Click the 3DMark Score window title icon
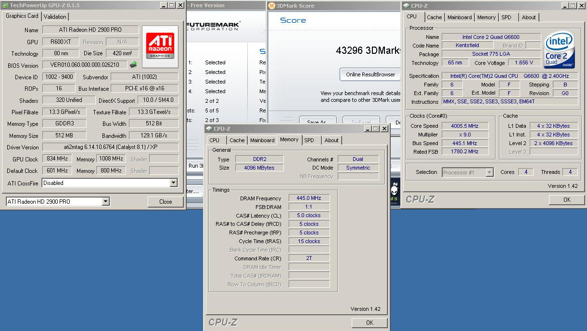The width and height of the screenshot is (587, 331). [x=272, y=6]
